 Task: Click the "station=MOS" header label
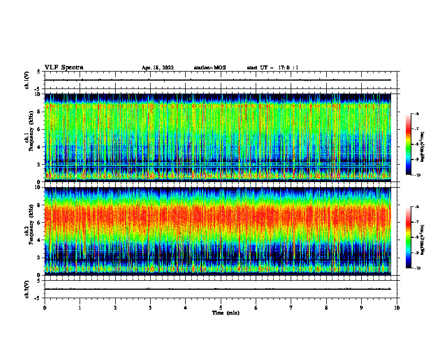[210, 68]
